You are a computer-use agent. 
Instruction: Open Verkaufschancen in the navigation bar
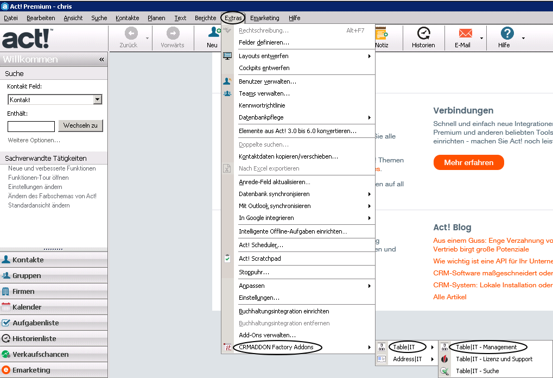[x=54, y=354]
